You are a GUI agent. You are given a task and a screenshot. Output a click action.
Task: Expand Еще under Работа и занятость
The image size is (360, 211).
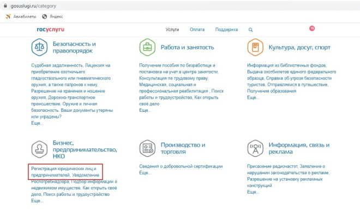145,111
